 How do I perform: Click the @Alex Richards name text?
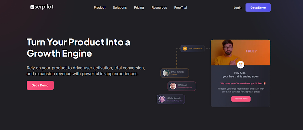pyautogui.click(x=177, y=72)
